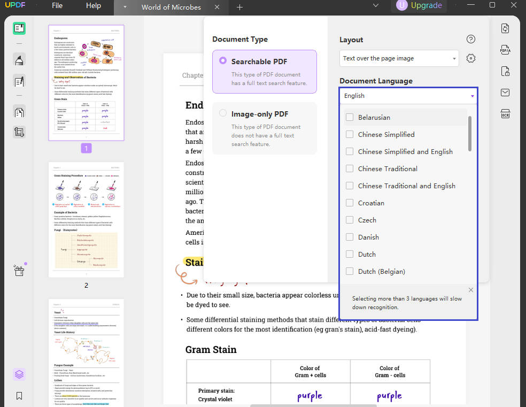Click the PDF/A conversion icon

click(x=505, y=49)
